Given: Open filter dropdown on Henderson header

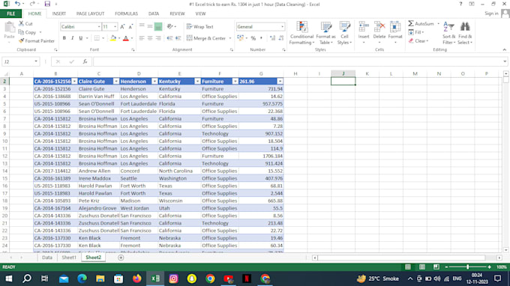Looking at the screenshot, I should pos(154,81).
